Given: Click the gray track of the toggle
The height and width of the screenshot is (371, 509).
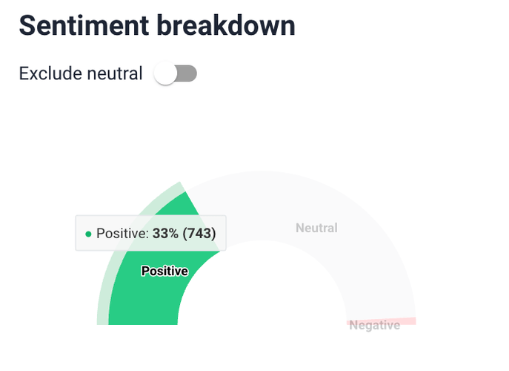Looking at the screenshot, I should (x=188, y=73).
